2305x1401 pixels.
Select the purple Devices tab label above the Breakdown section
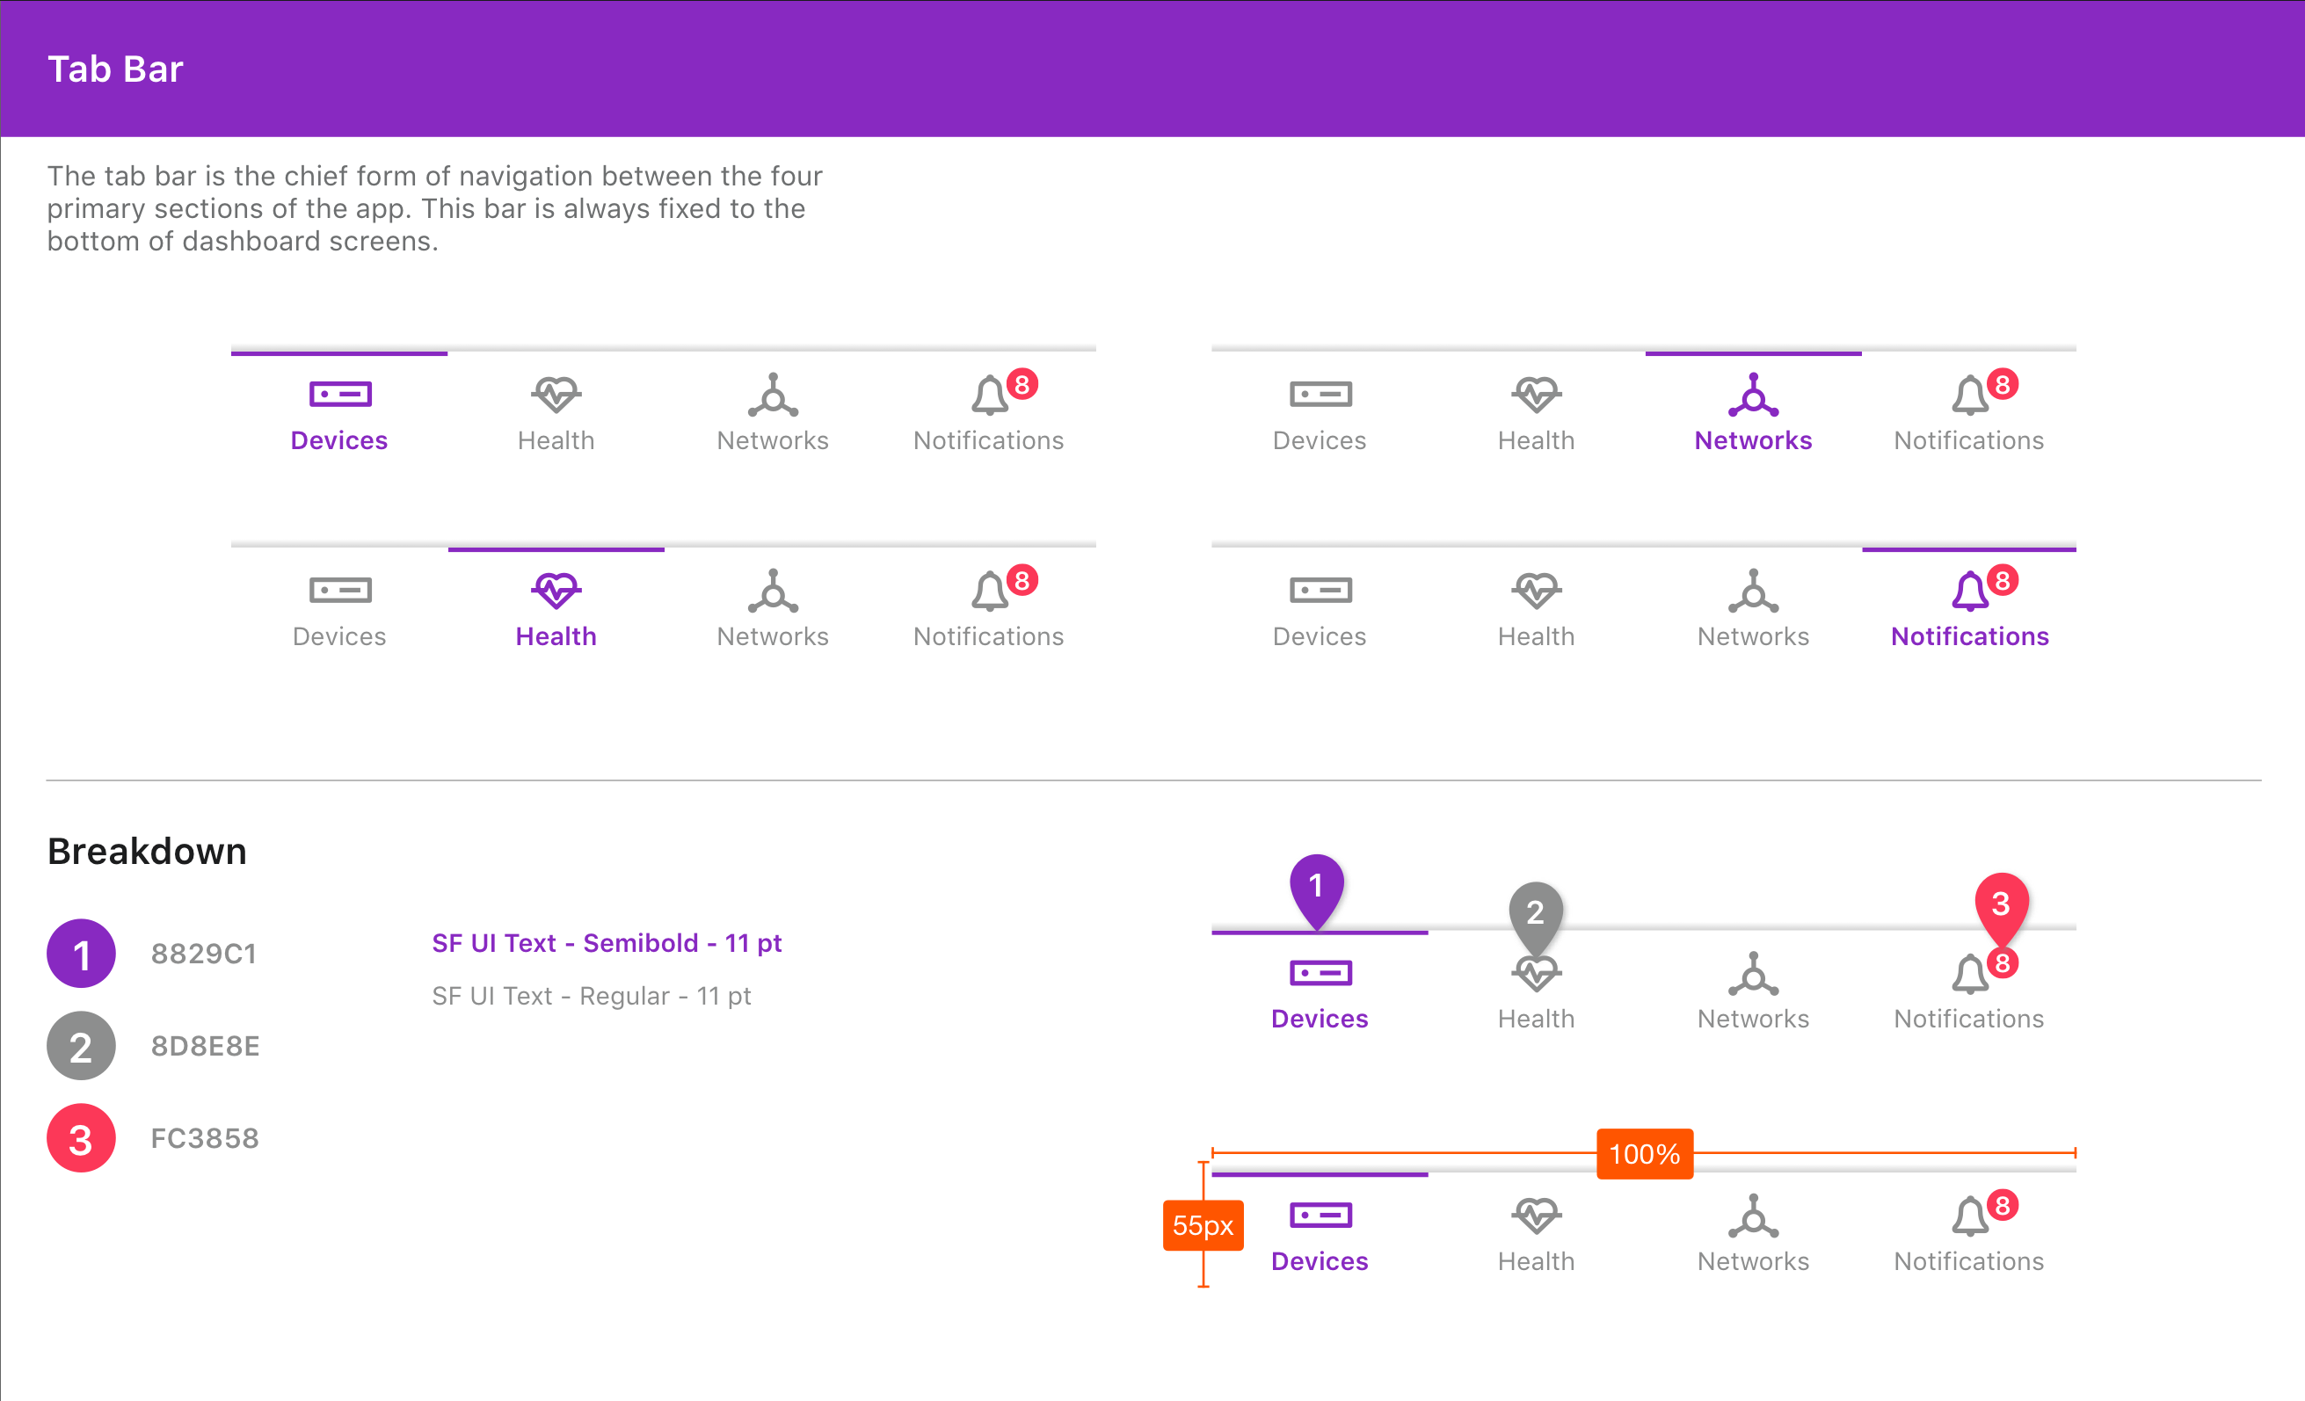[x=339, y=440]
